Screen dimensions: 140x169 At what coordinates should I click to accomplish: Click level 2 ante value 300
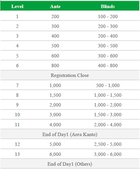[55, 26]
